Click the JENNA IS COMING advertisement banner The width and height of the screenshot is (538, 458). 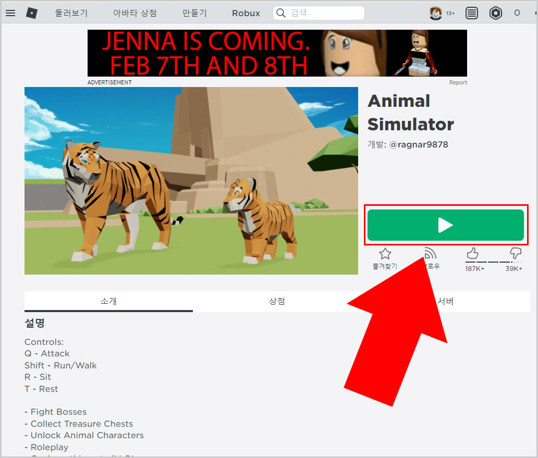277,53
